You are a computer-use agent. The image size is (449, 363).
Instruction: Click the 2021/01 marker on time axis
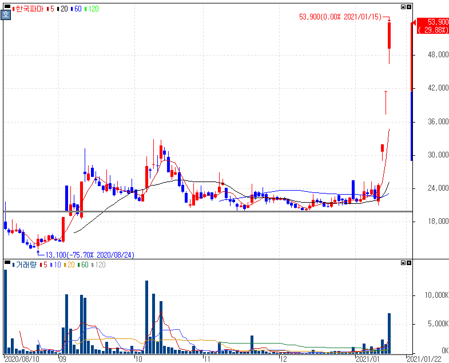(x=368, y=359)
